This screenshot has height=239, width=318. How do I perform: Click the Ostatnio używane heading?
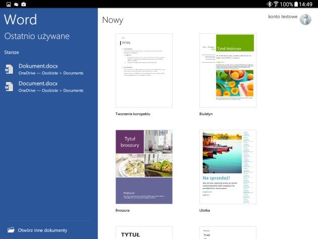(x=37, y=36)
